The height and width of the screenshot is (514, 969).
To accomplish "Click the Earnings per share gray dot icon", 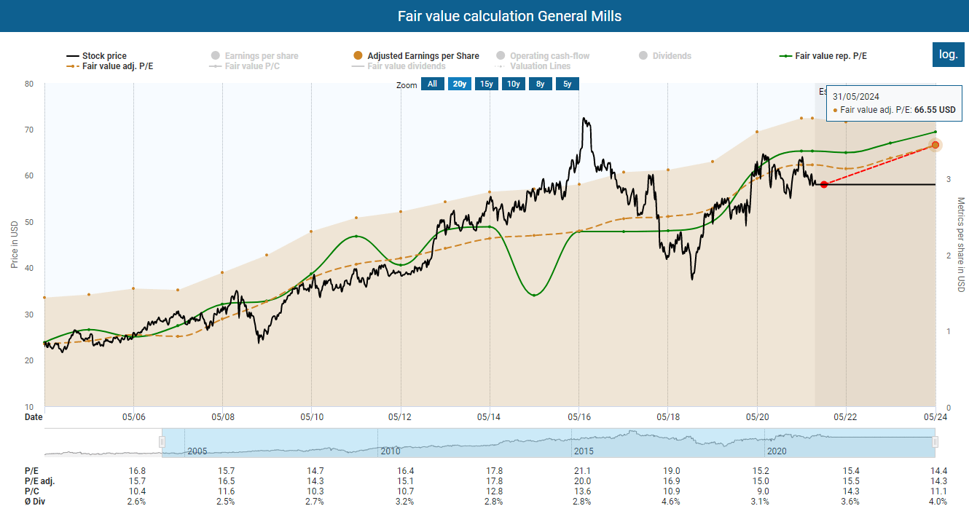I will click(216, 55).
